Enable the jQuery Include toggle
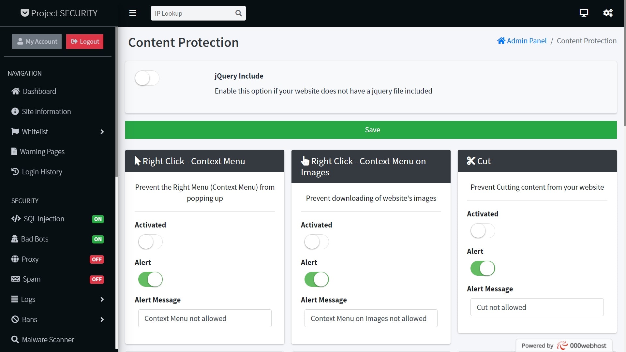Image resolution: width=626 pixels, height=352 pixels. 147,78
